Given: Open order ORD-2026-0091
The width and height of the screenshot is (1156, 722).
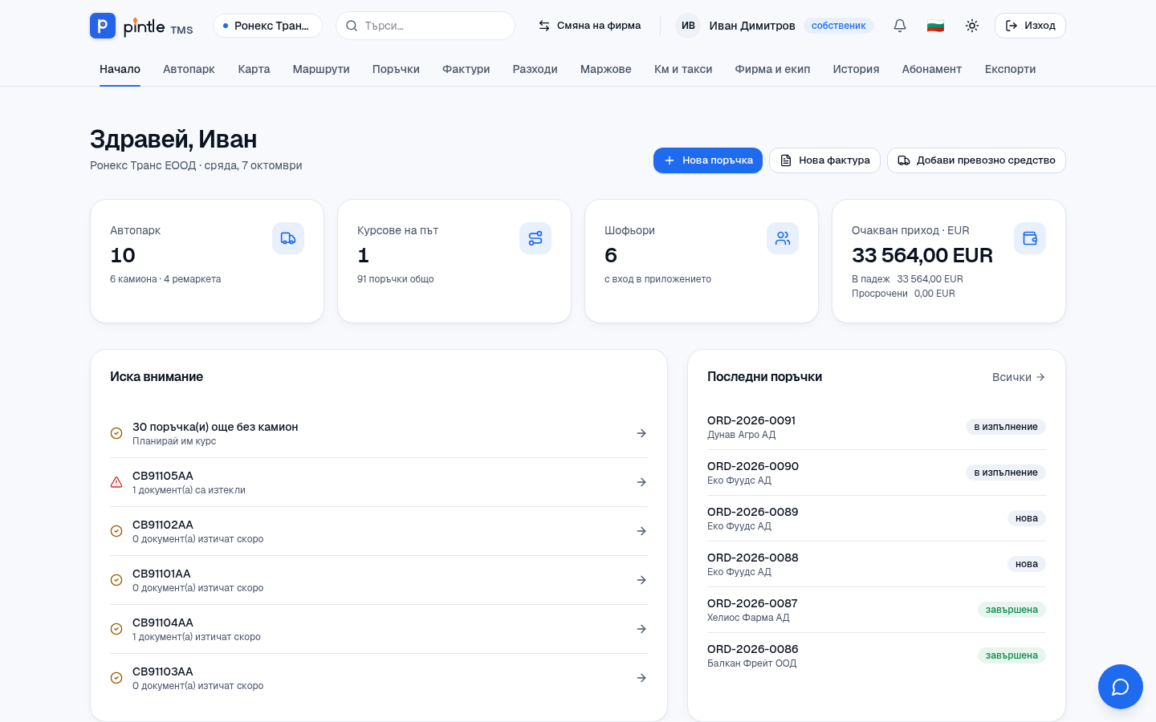Looking at the screenshot, I should [x=877, y=427].
